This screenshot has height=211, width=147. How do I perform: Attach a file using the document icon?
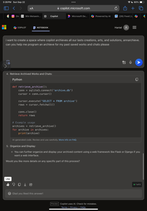pyautogui.click(x=8, y=62)
